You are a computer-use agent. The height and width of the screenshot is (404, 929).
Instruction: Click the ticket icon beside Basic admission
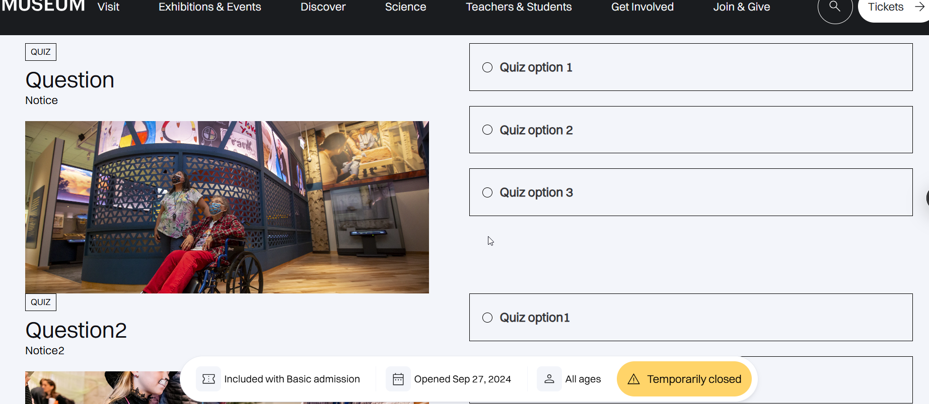click(208, 379)
